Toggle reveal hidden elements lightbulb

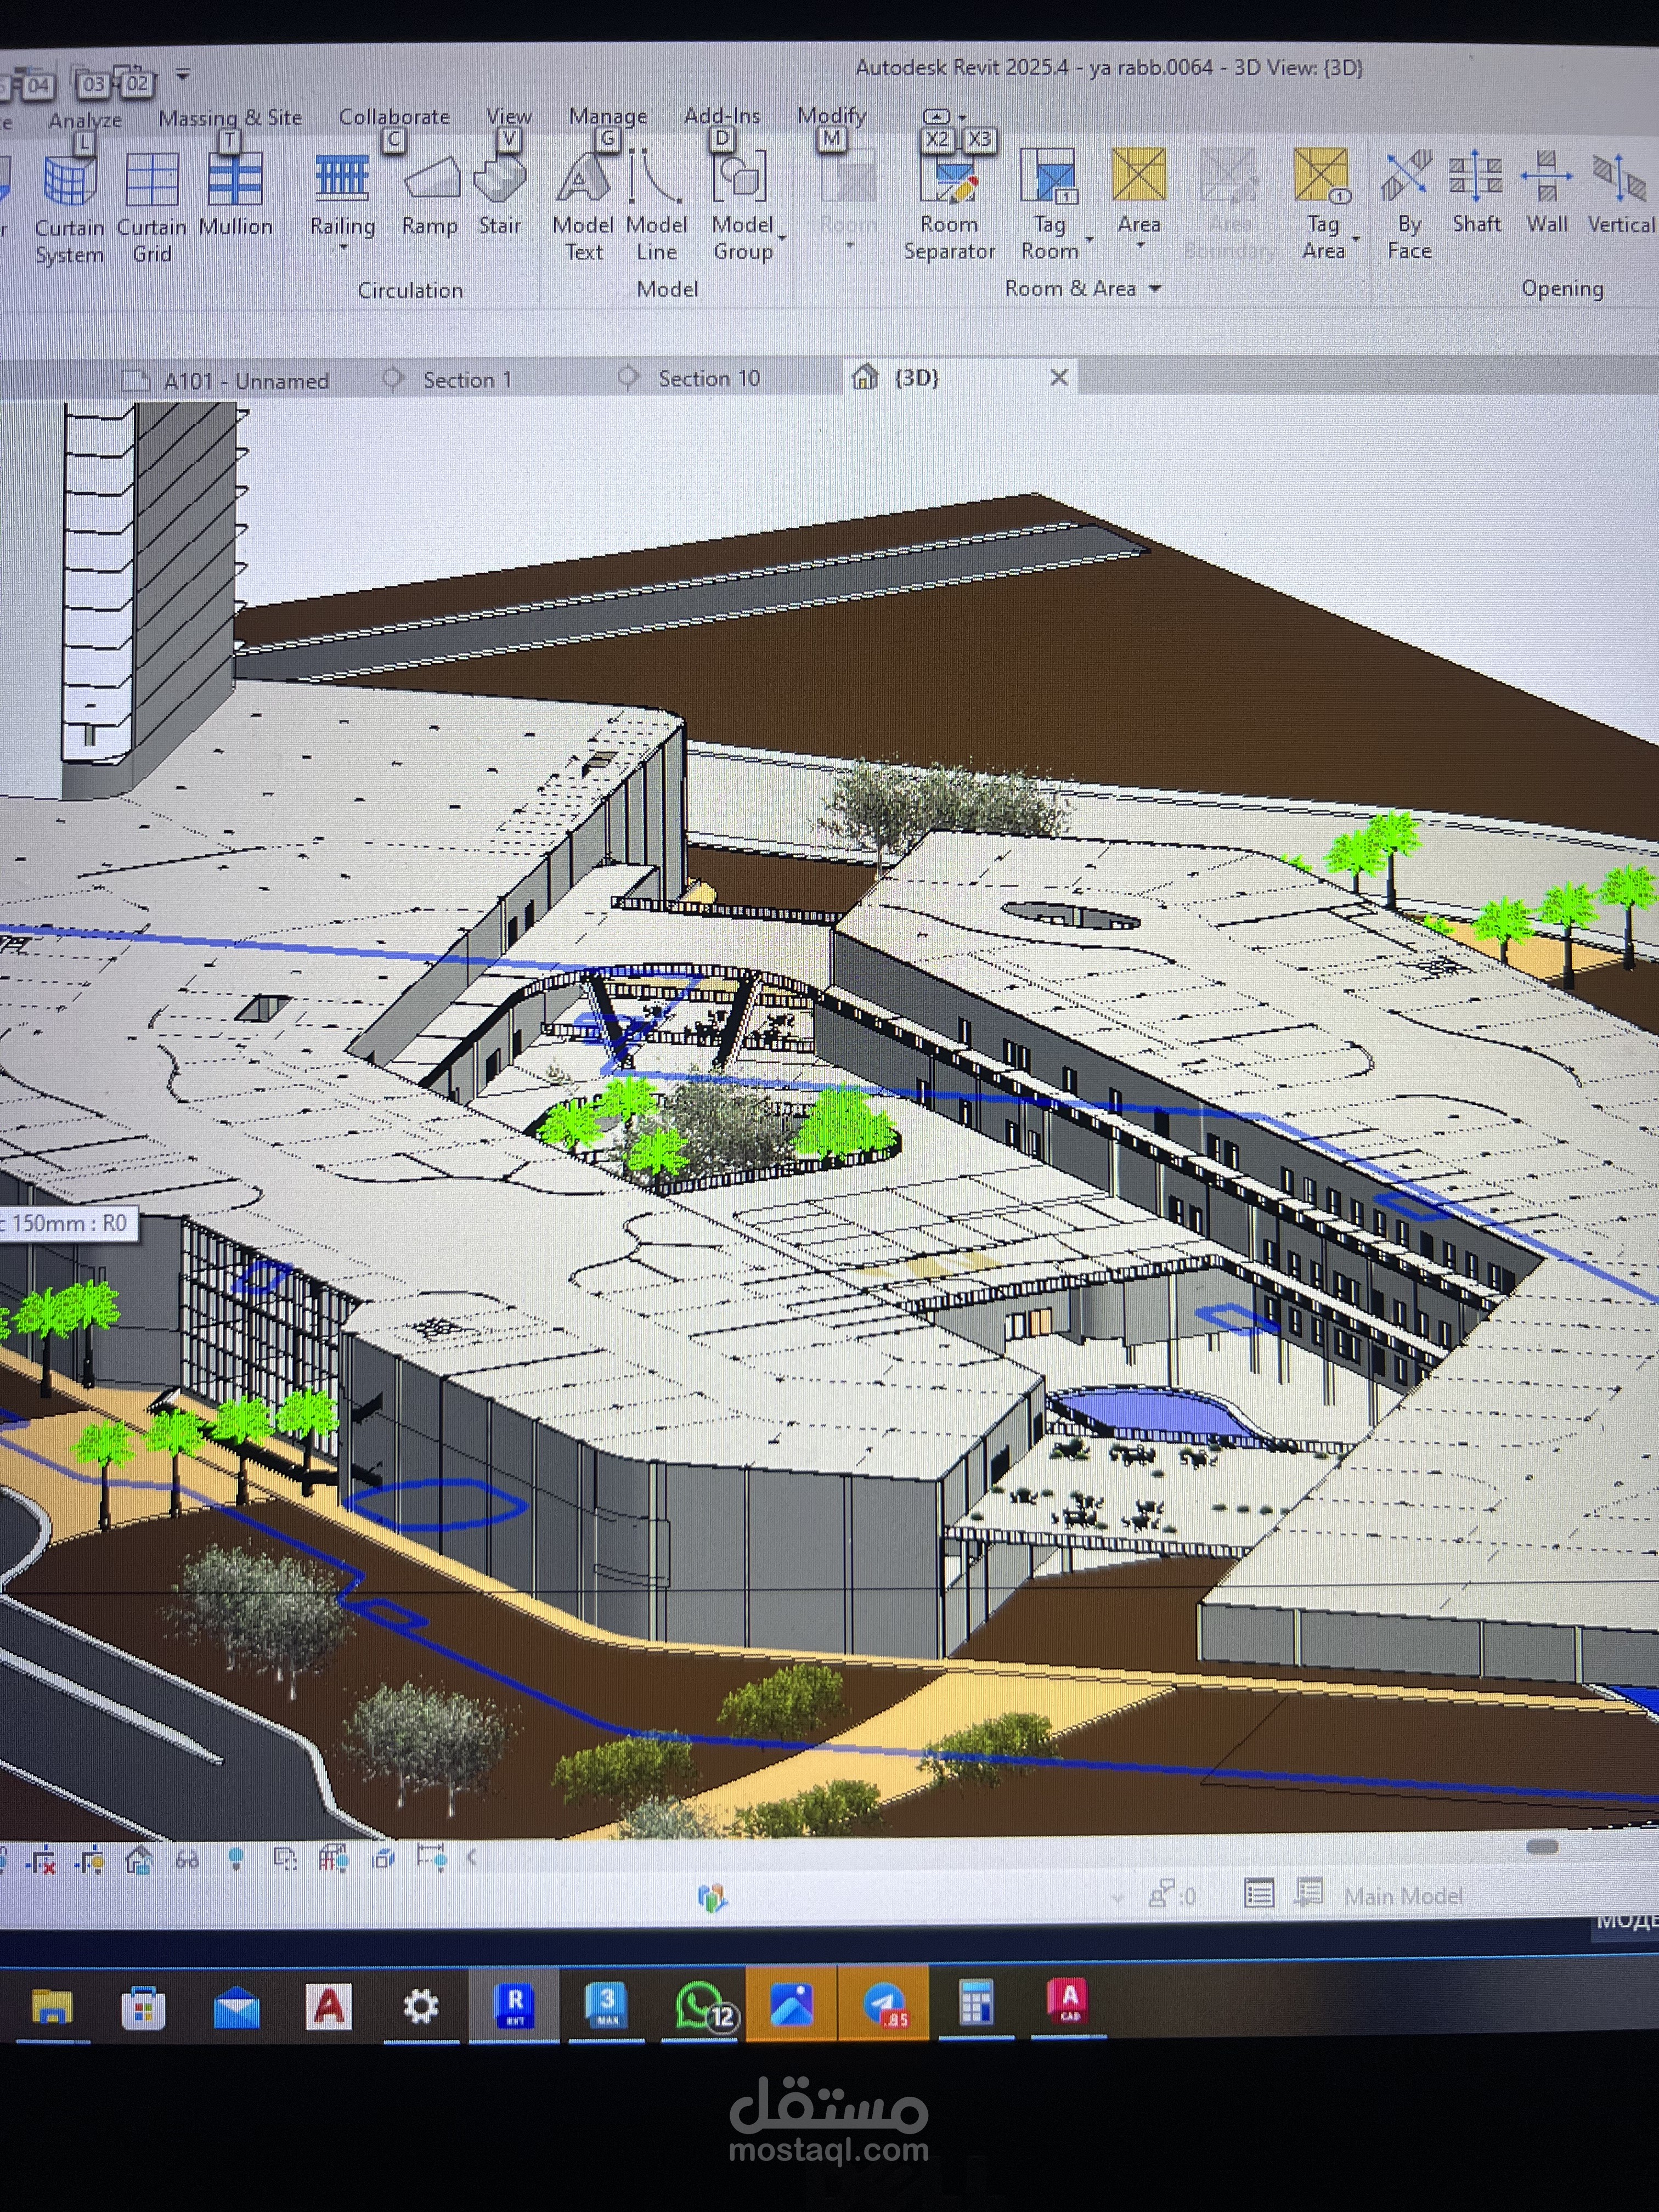pyautogui.click(x=236, y=1860)
